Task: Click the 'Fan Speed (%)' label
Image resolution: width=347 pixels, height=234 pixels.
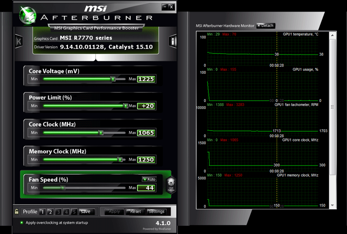Action: click(x=49, y=179)
